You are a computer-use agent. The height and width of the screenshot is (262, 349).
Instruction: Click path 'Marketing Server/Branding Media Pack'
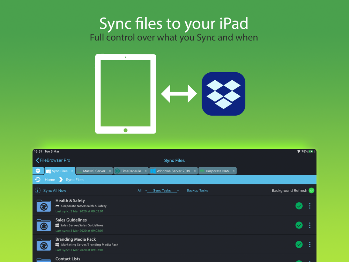[90, 245]
